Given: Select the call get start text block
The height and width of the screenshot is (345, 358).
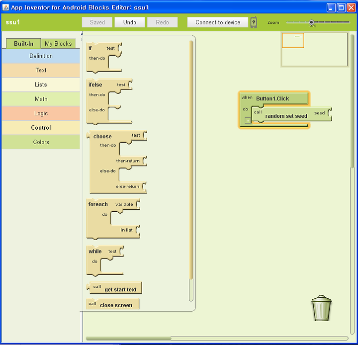Looking at the screenshot, I should [x=114, y=288].
